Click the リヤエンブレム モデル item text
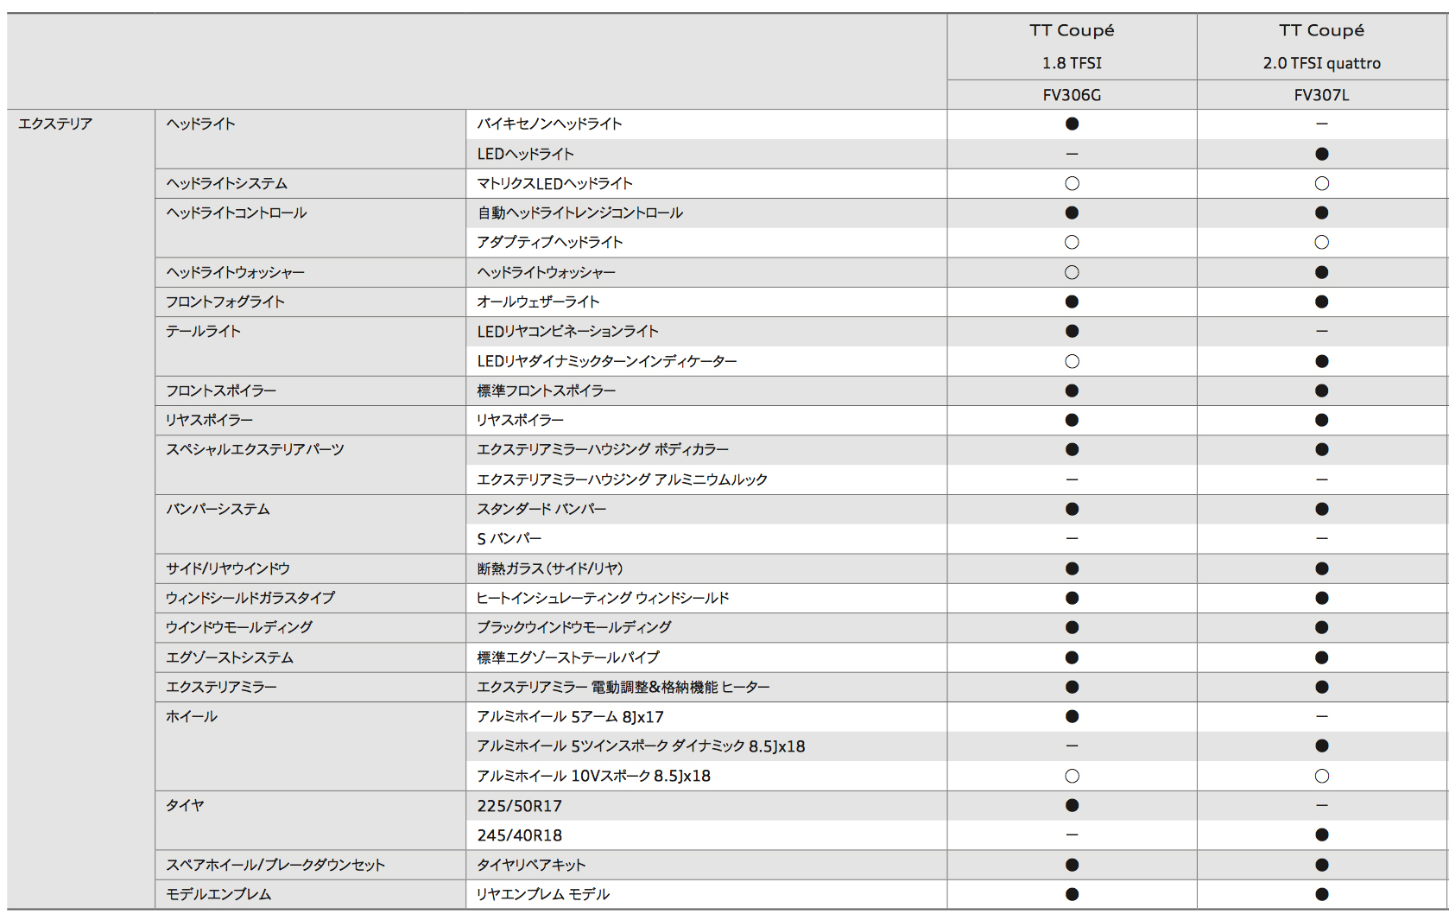 pos(543,894)
